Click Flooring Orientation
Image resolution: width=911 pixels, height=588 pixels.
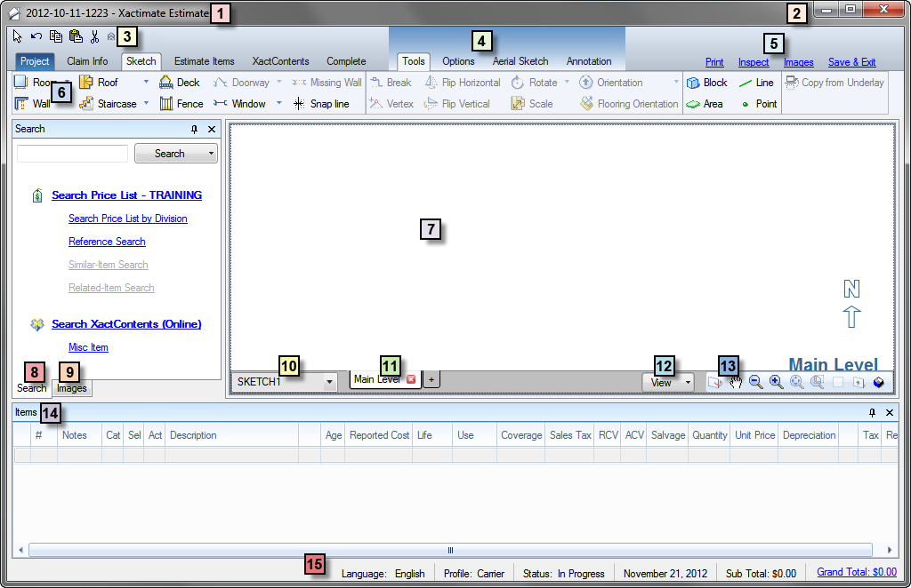[629, 104]
